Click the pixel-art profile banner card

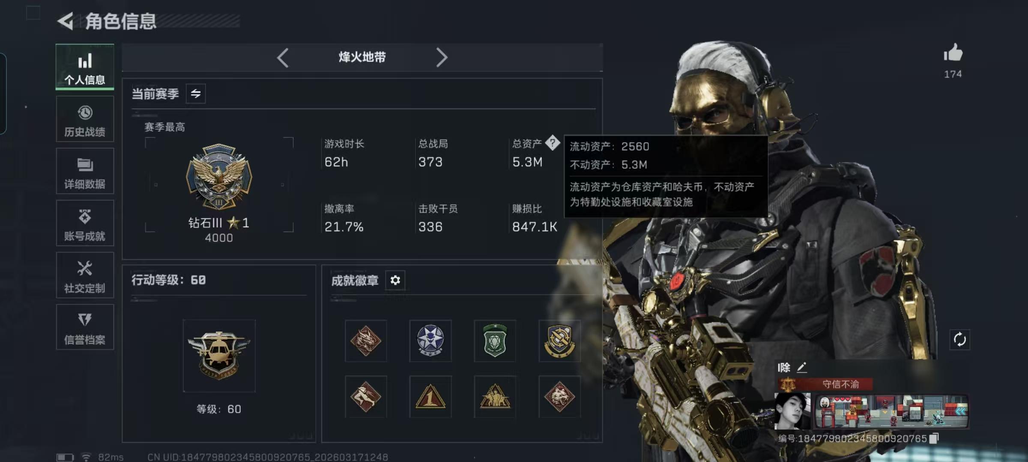pyautogui.click(x=891, y=412)
